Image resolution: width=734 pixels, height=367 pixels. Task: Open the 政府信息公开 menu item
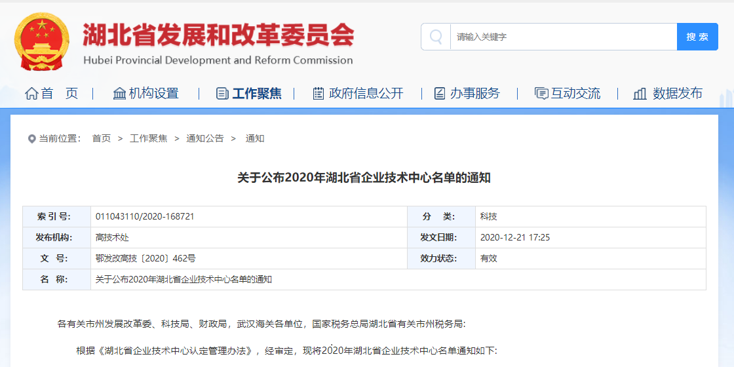(x=366, y=94)
